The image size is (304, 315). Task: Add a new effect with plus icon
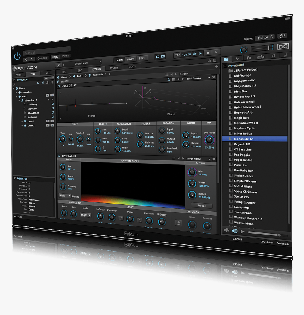coord(217,67)
